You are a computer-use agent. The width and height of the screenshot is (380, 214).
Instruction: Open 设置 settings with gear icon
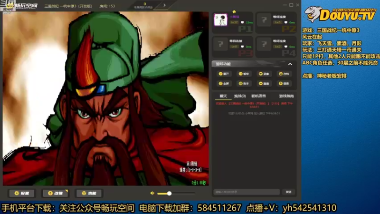22,193
